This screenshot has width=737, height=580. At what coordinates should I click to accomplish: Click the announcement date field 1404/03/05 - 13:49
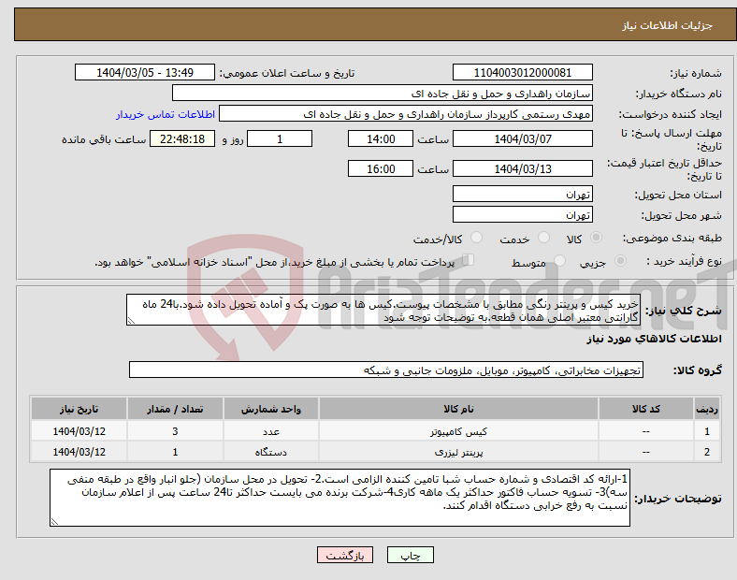(x=145, y=72)
